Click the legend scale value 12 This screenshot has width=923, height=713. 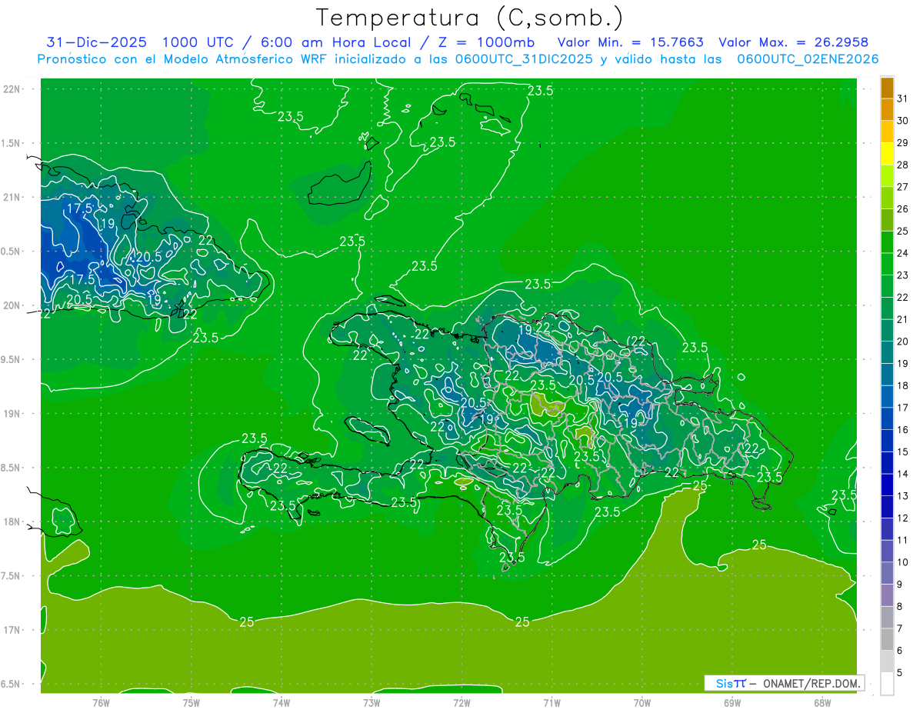pyautogui.click(x=903, y=518)
